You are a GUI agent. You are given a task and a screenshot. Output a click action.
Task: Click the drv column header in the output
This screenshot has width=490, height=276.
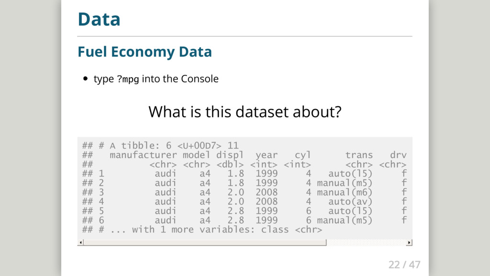tap(398, 155)
